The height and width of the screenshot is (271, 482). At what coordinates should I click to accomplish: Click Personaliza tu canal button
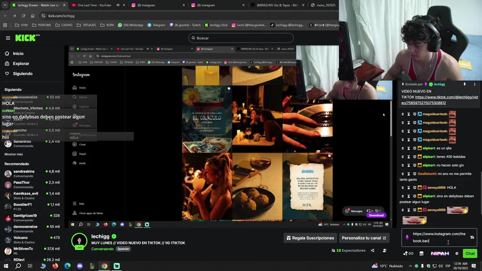[x=364, y=238]
